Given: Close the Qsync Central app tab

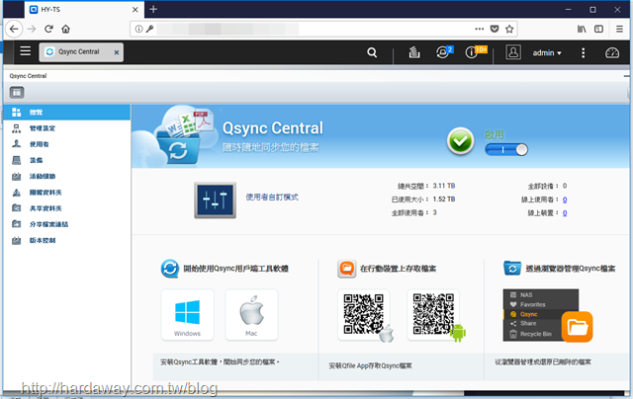Looking at the screenshot, I should tap(117, 52).
